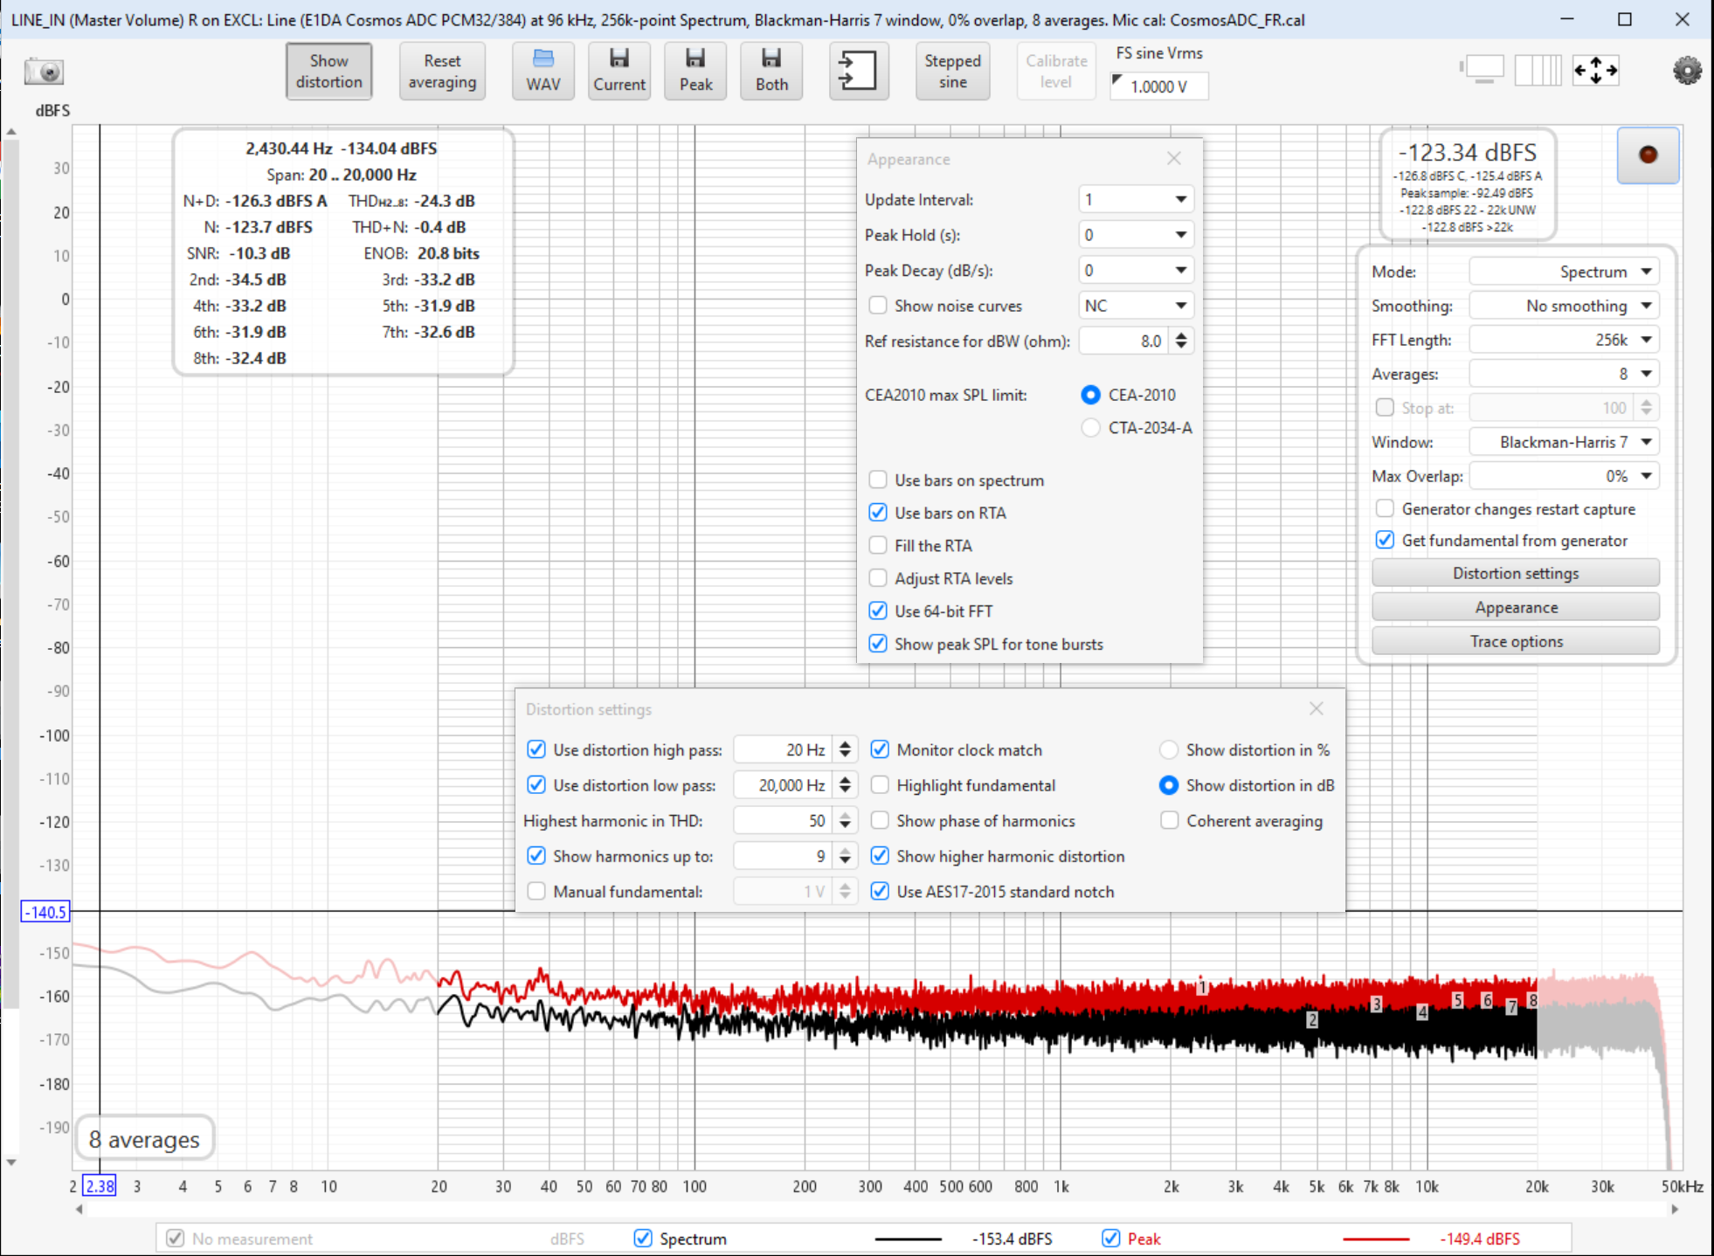1714x1256 pixels.
Task: Toggle Use AES17-2015 standard notch
Action: click(880, 892)
